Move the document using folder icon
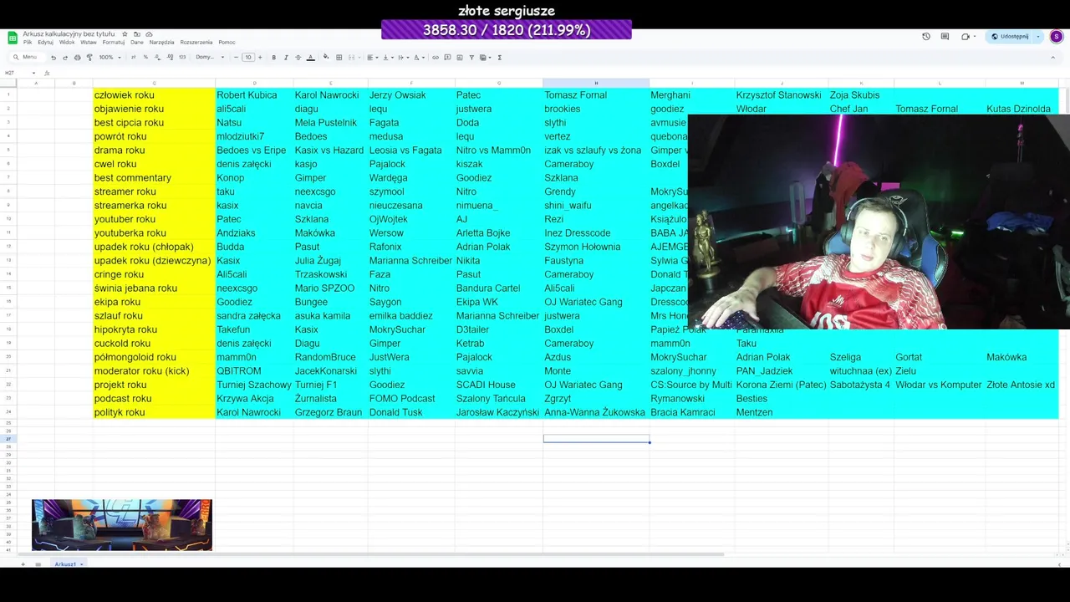Image resolution: width=1070 pixels, height=602 pixels. (x=137, y=34)
